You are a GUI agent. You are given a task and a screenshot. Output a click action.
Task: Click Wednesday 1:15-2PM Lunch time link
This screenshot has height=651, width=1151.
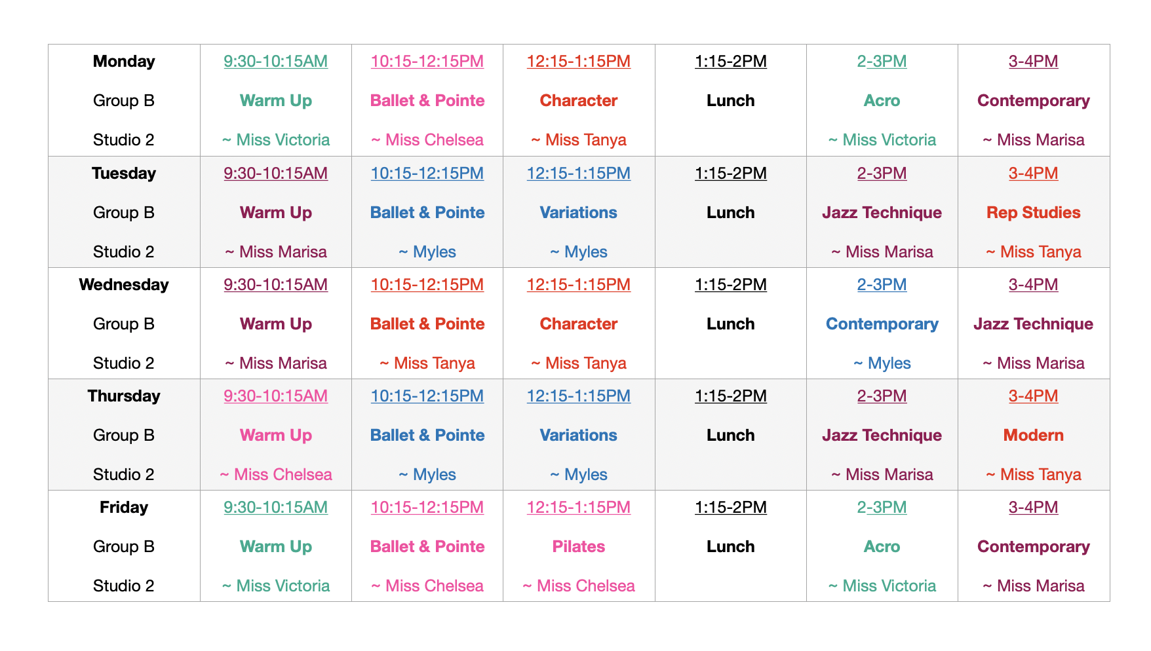point(730,285)
